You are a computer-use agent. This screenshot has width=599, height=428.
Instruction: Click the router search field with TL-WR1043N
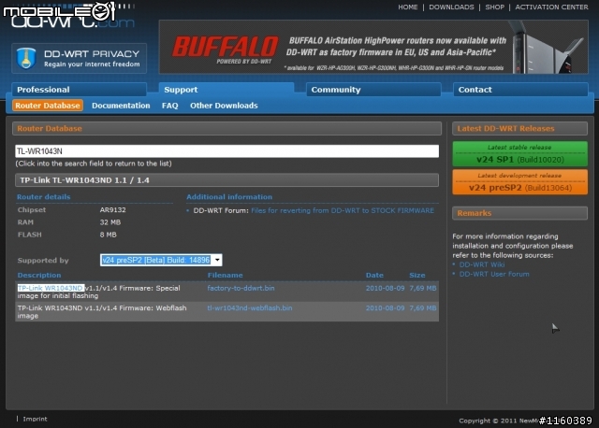coord(226,151)
